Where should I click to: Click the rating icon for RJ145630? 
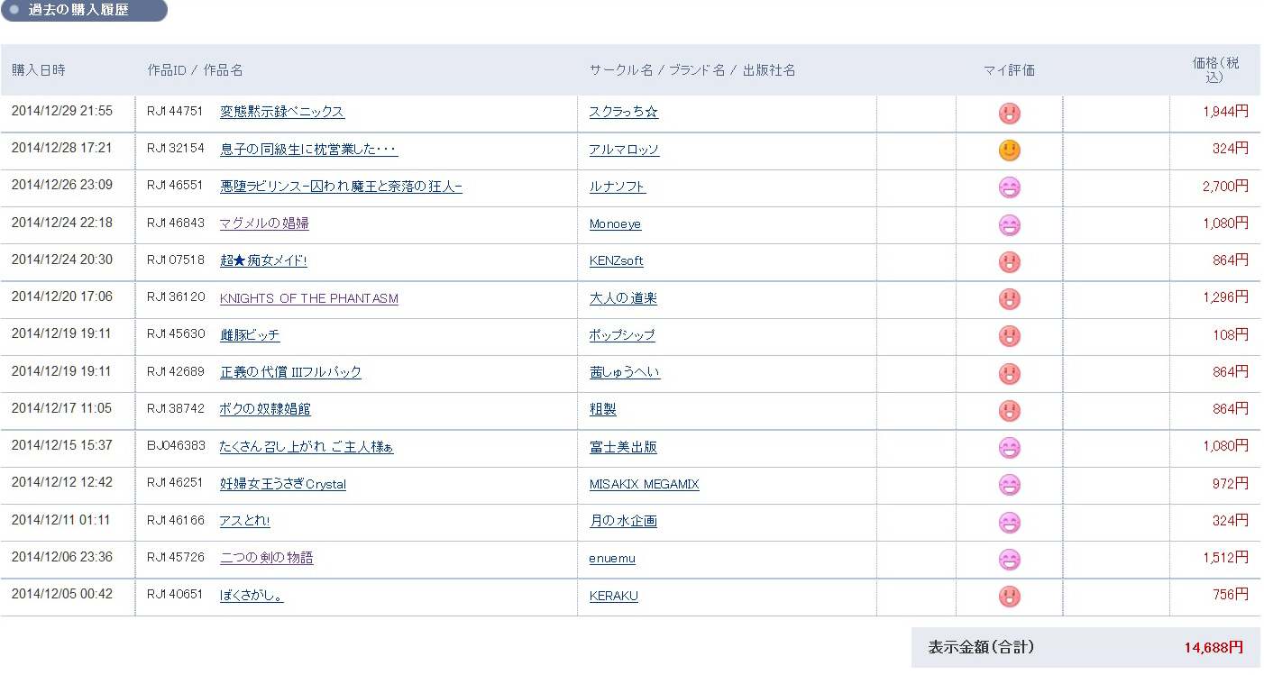[x=1010, y=336]
